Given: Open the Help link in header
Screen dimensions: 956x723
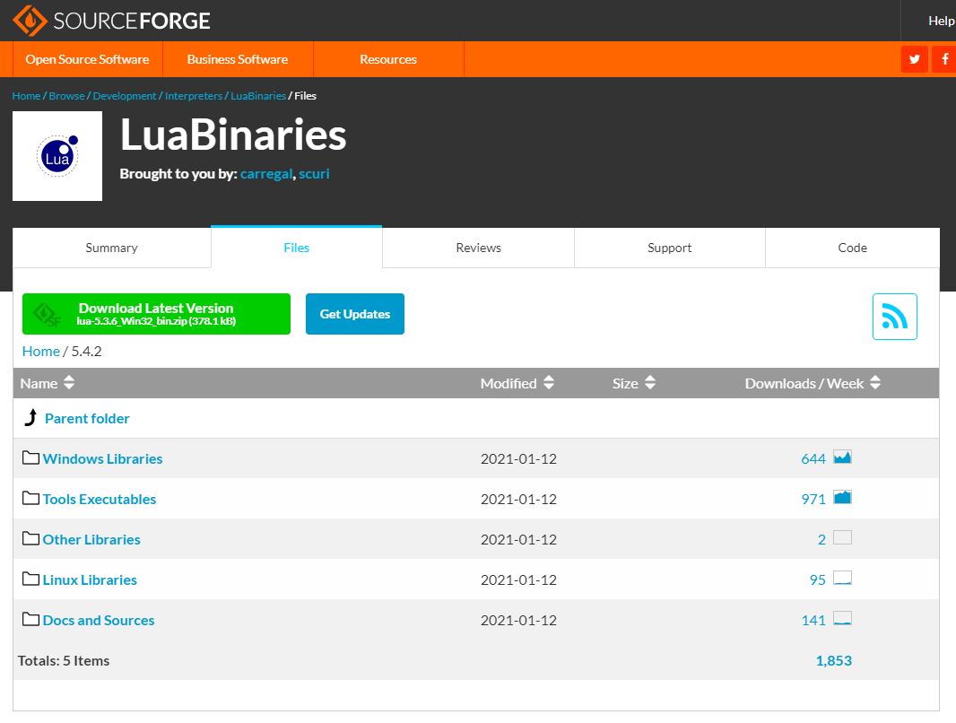Looking at the screenshot, I should point(941,21).
